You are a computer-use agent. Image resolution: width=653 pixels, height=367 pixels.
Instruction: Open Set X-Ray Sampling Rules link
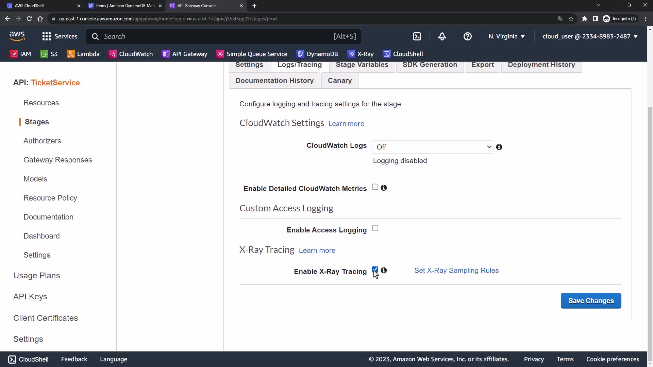click(x=456, y=270)
